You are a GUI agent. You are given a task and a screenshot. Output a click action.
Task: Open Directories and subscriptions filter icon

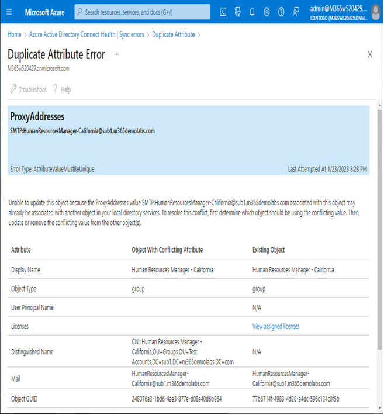pyautogui.click(x=238, y=12)
